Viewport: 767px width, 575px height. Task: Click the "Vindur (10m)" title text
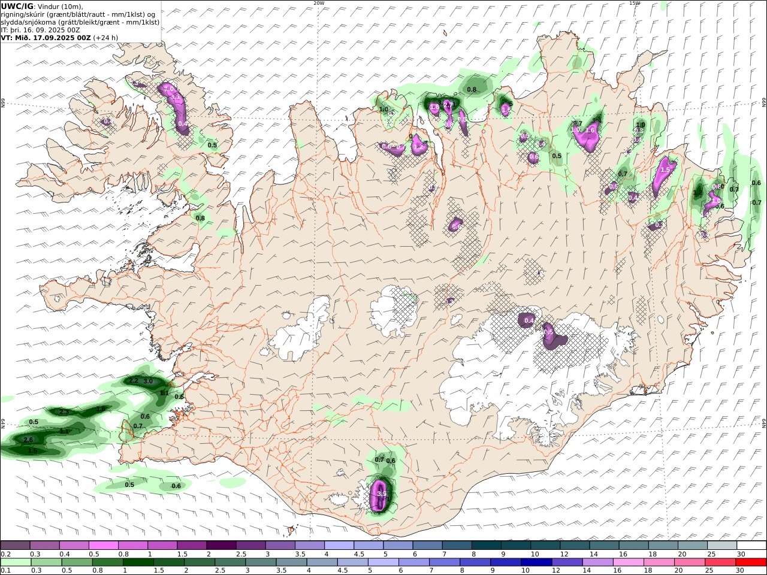62,7
